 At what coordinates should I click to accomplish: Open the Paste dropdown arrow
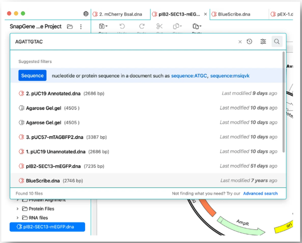pos(200,26)
